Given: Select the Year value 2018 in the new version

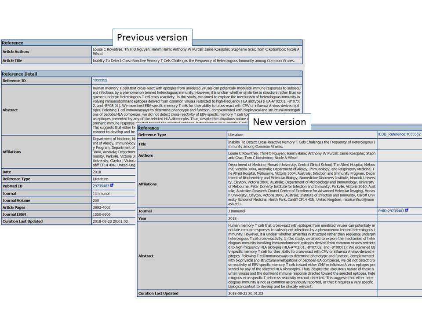Looking at the screenshot, I should 232,219.
